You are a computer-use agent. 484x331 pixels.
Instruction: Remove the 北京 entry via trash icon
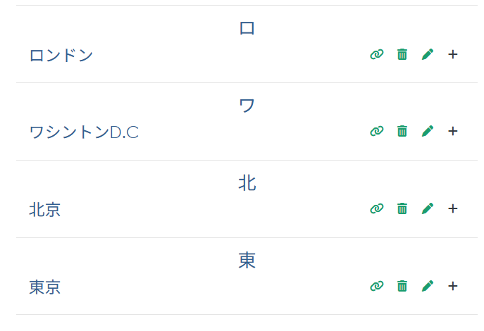(x=402, y=208)
